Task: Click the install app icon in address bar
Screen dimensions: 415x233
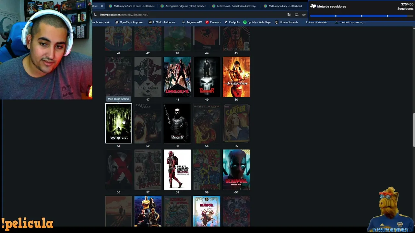Action: point(296,15)
